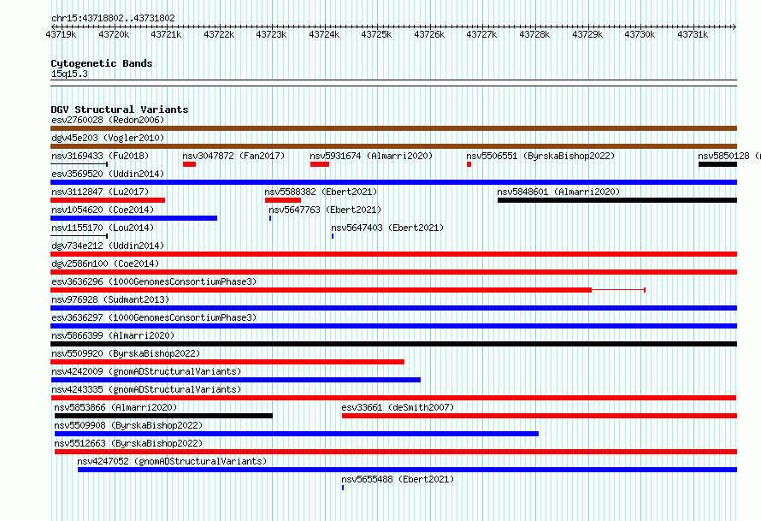Image resolution: width=761 pixels, height=521 pixels.
Task: Open the esv3569520 (Uddin2014) variant label
Action: click(108, 174)
